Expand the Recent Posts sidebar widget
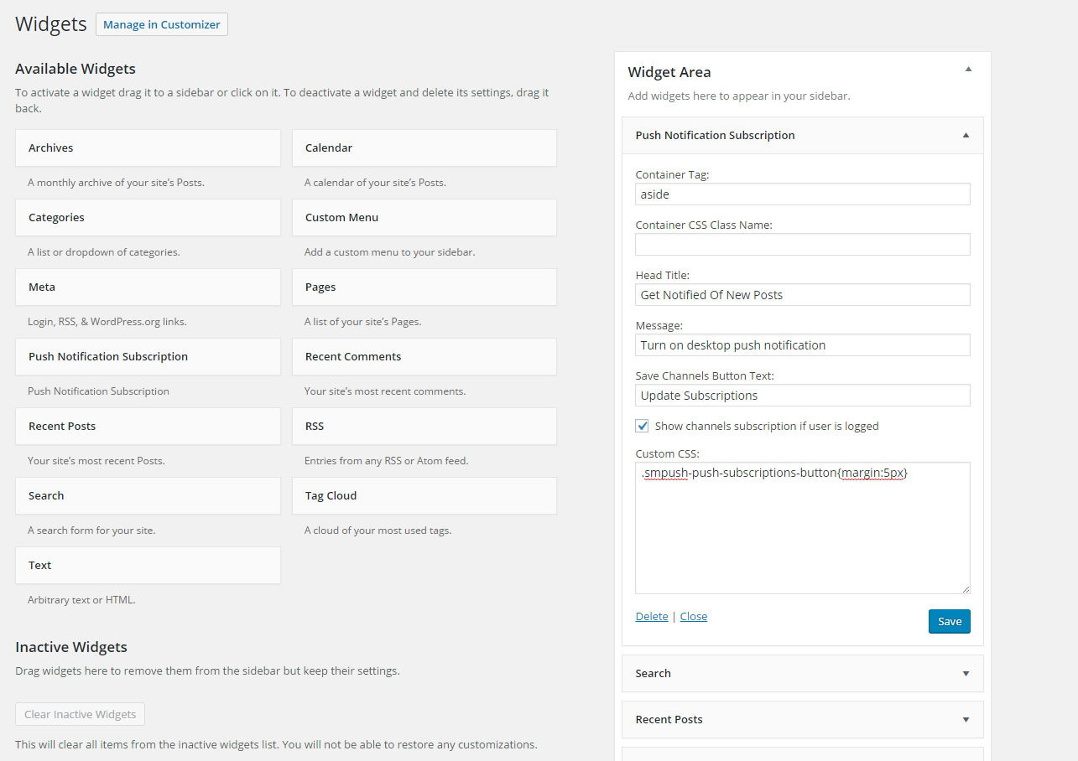 966,719
